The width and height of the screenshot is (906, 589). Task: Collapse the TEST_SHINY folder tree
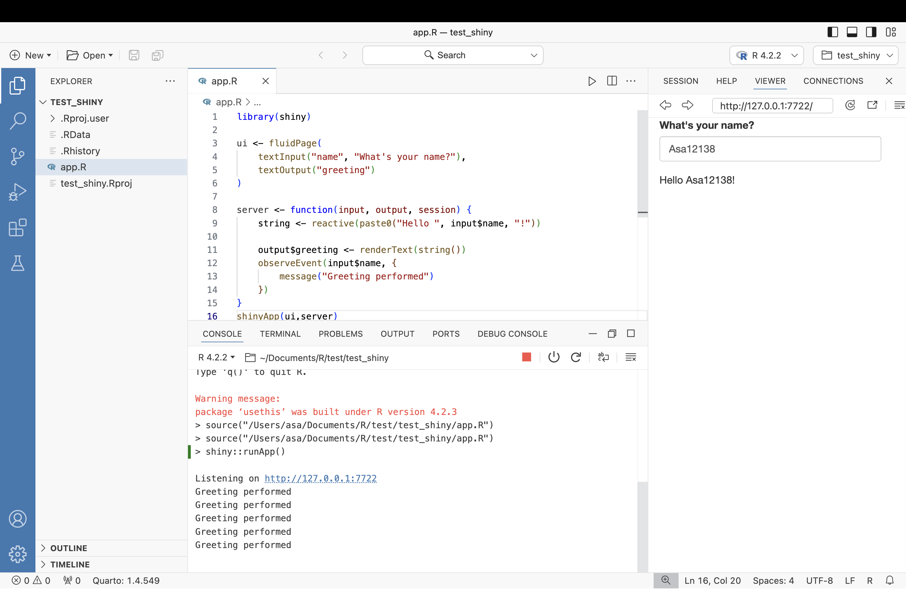click(43, 102)
